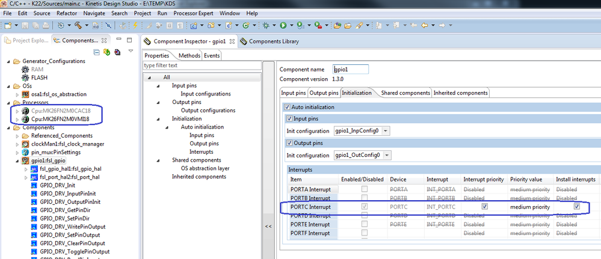Expand the Referenced_Components tree node
The image size is (601, 259).
[17, 136]
